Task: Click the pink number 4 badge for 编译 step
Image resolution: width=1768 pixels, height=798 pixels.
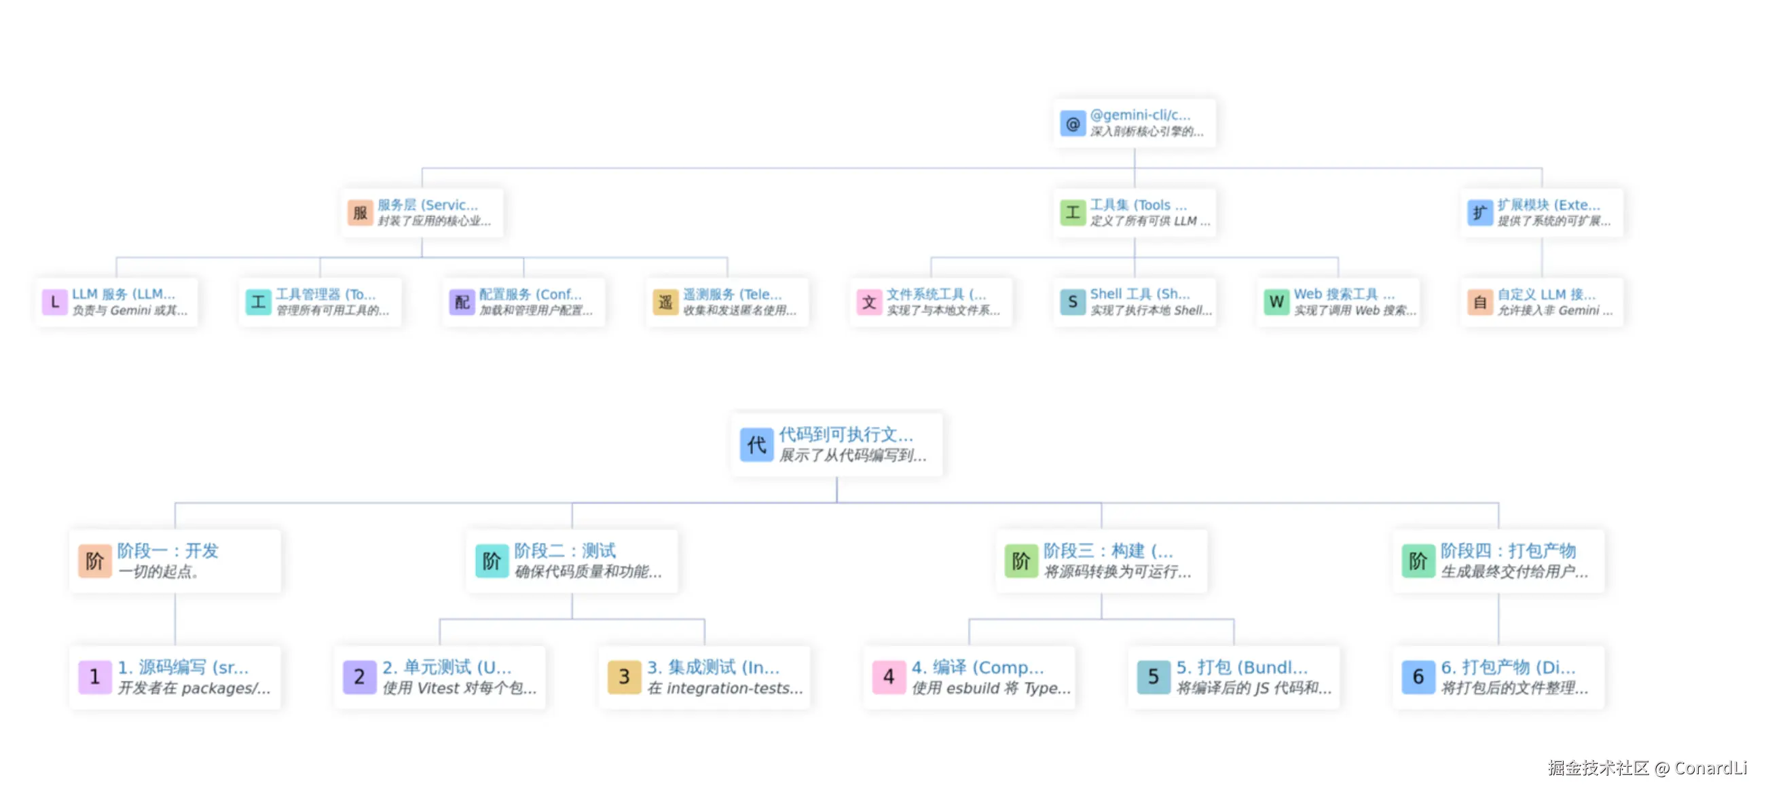Action: click(888, 677)
